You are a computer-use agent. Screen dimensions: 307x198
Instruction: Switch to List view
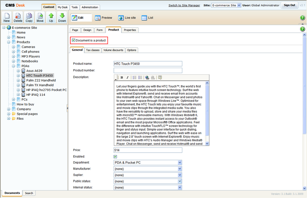tap(147, 18)
